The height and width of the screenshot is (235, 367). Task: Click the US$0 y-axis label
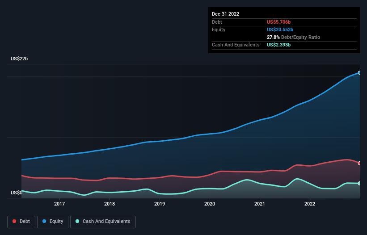[17, 193]
